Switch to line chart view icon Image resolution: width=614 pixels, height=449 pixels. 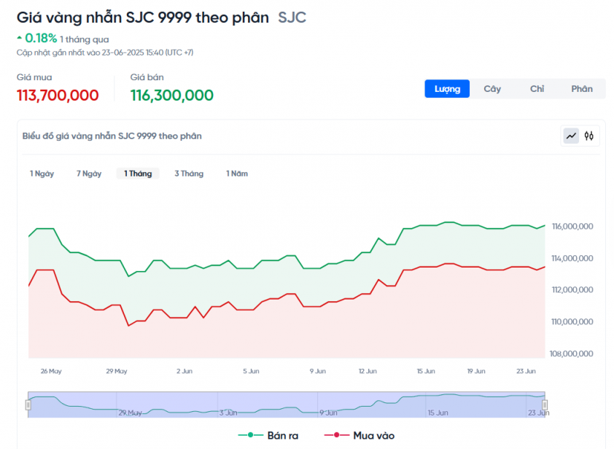click(x=571, y=136)
